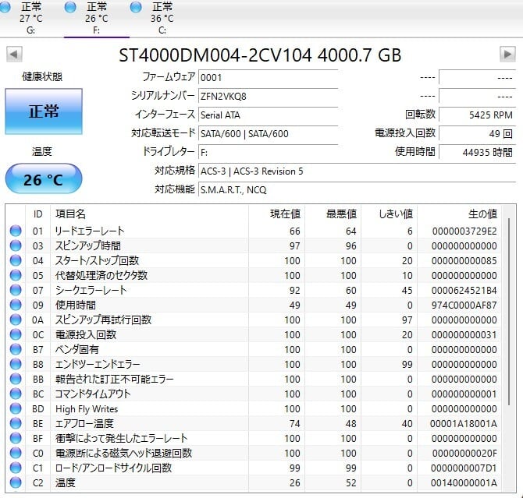Image resolution: width=523 pixels, height=498 pixels.
Task: Click the status circle for 衝撃によって発生したエラーレート row
Action: pyautogui.click(x=16, y=438)
